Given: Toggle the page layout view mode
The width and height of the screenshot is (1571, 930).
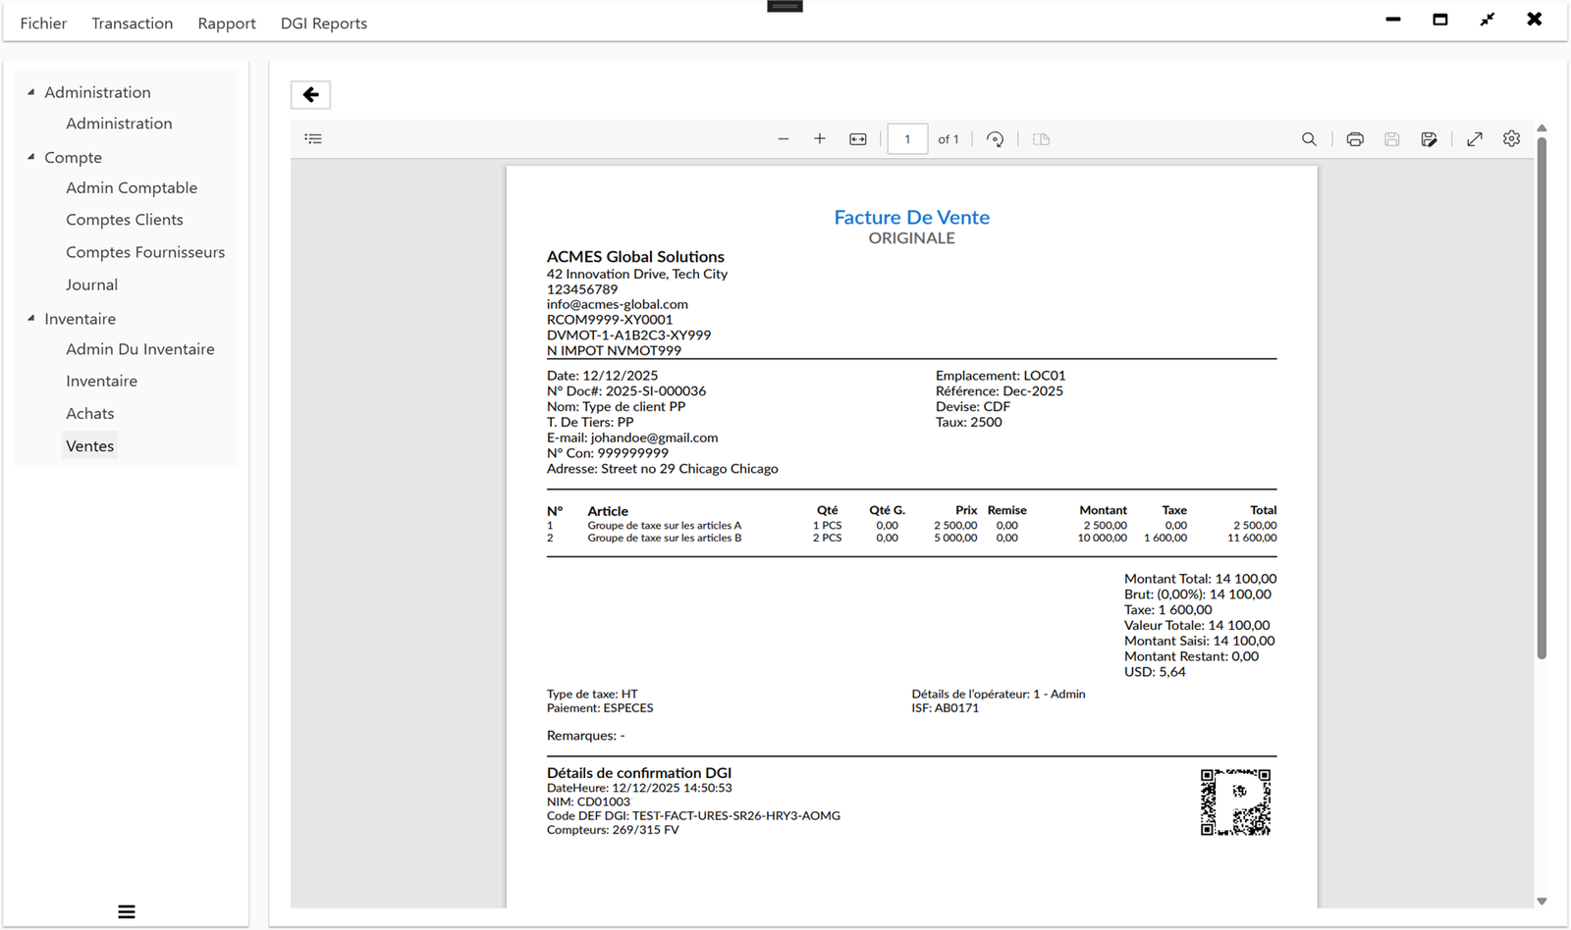Looking at the screenshot, I should pyautogui.click(x=1040, y=138).
